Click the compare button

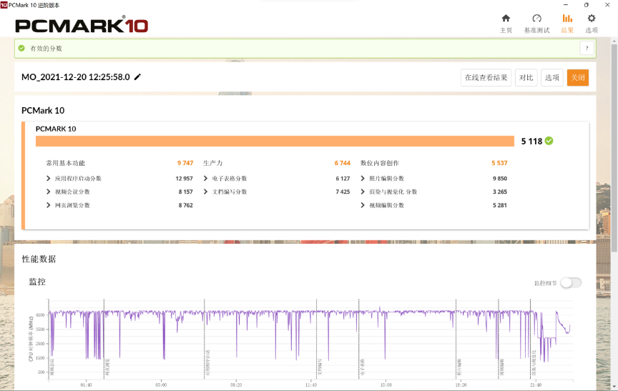click(526, 78)
